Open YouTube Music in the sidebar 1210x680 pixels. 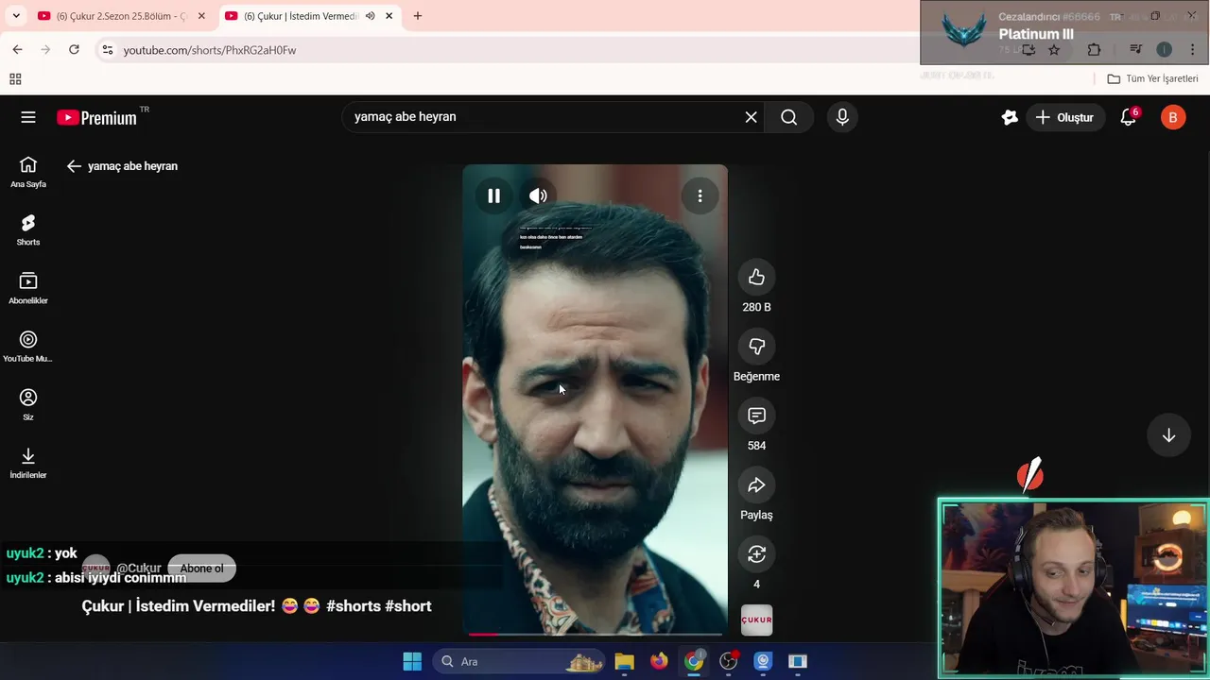tap(28, 347)
